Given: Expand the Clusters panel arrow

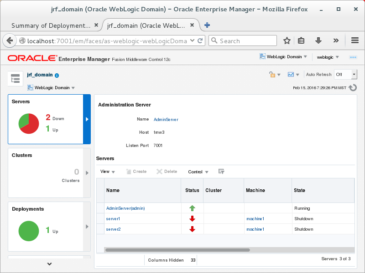Looking at the screenshot, I should (x=87, y=173).
